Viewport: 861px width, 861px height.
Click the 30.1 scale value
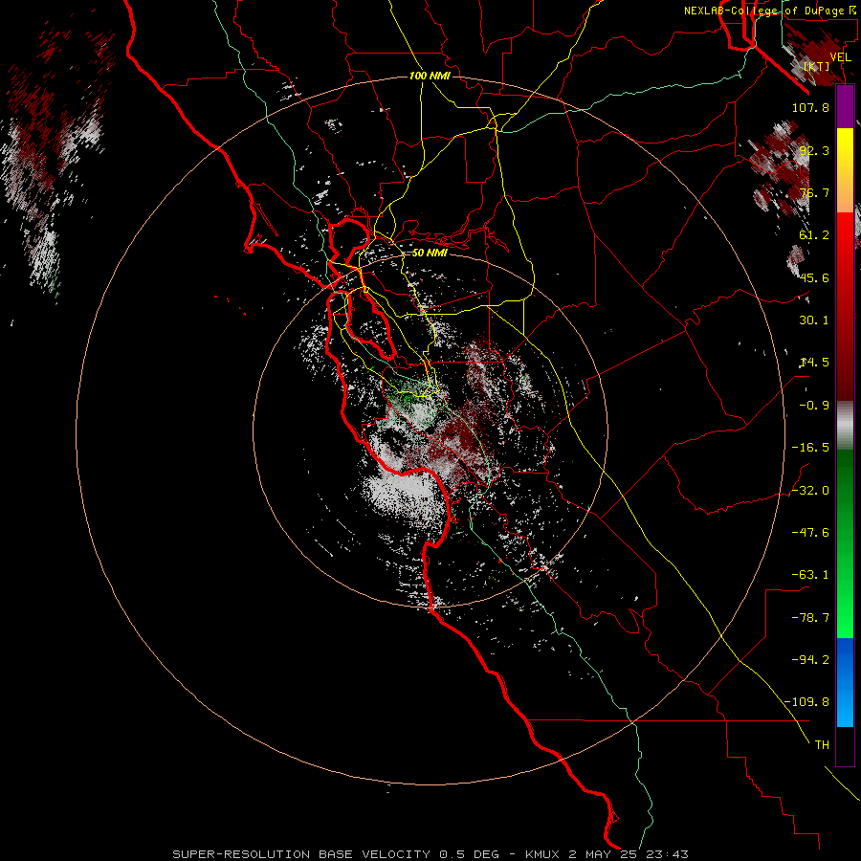tap(814, 320)
